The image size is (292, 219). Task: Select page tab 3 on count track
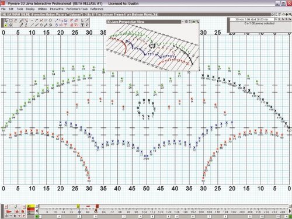click(124, 217)
